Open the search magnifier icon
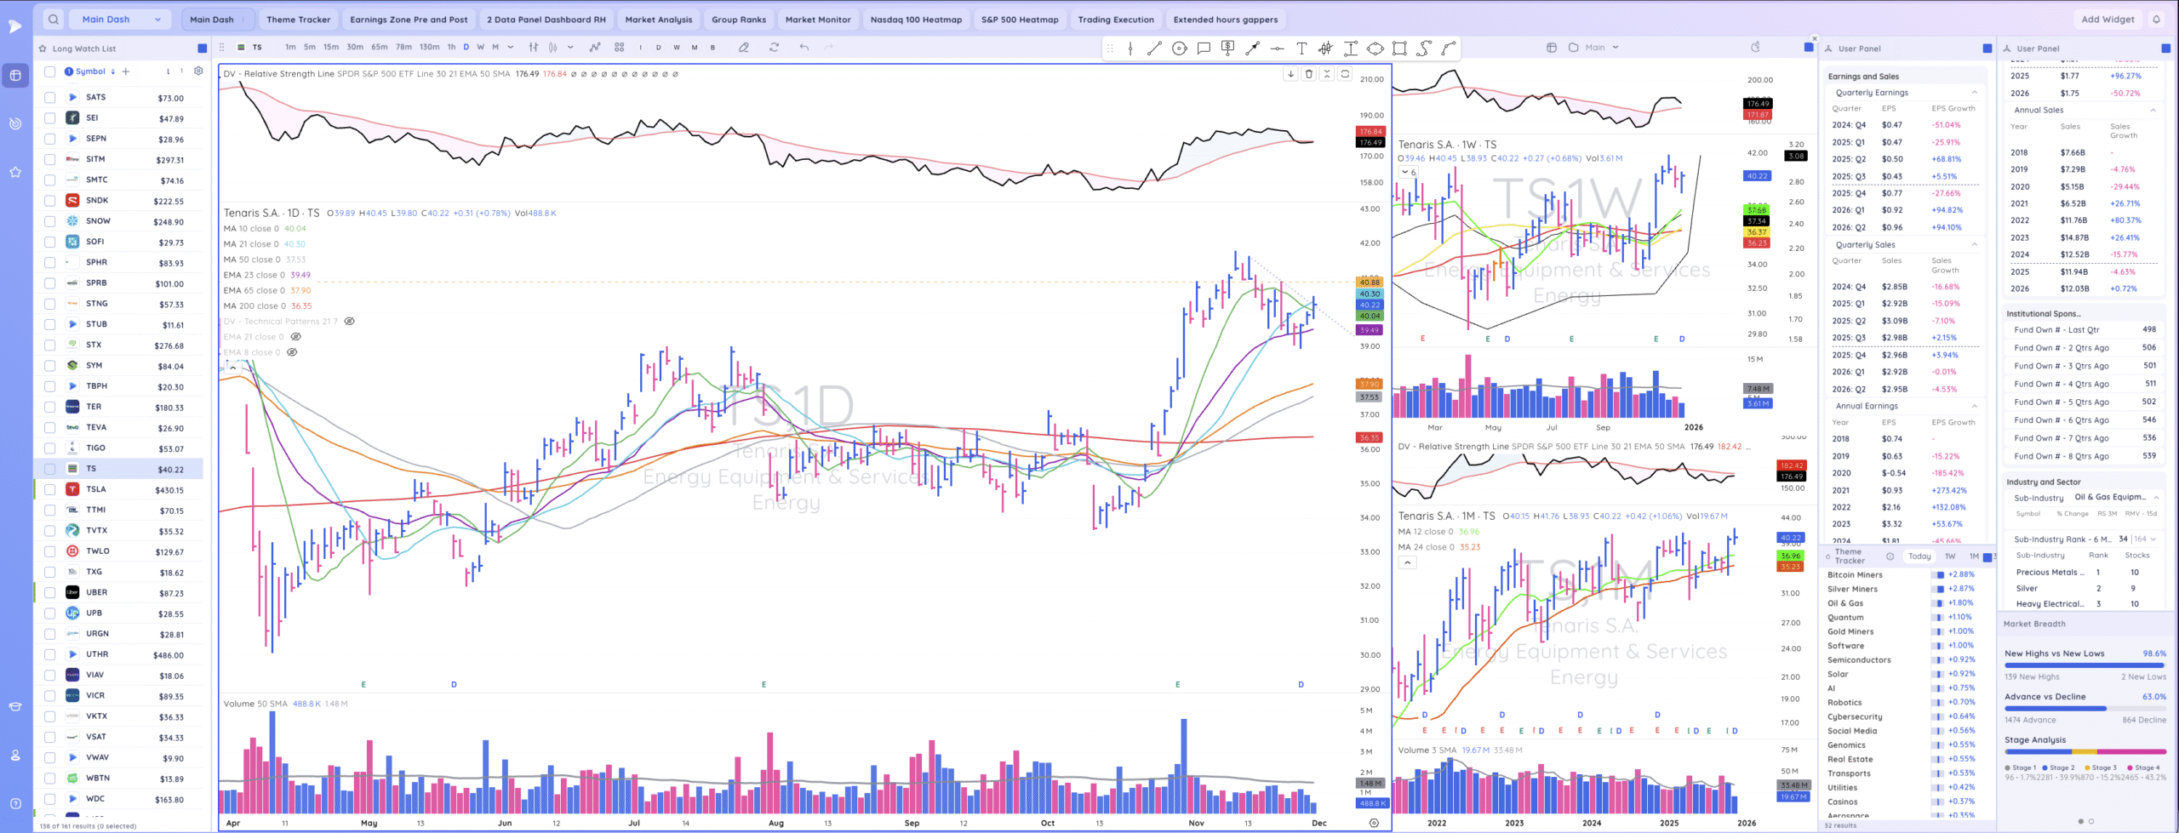The width and height of the screenshot is (2179, 833). pos(54,20)
